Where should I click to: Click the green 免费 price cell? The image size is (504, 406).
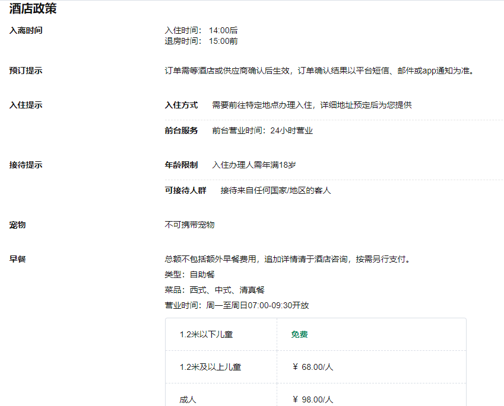click(299, 334)
